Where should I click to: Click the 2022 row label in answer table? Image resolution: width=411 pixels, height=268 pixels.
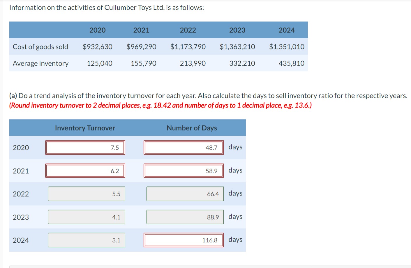coord(21,194)
